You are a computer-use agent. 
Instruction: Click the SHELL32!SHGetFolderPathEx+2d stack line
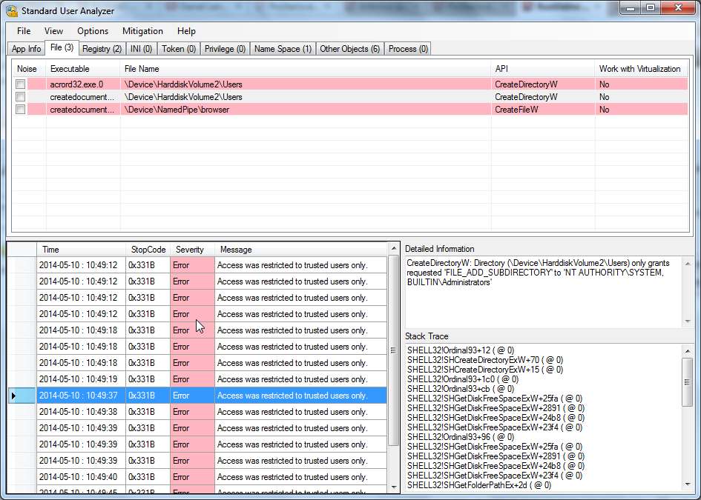[478, 485]
